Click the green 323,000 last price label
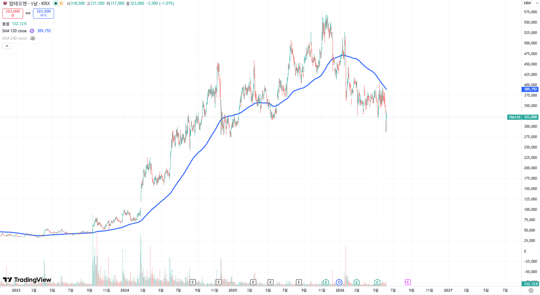The image size is (540, 295). point(530,117)
